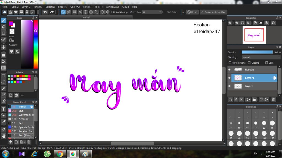
Task: Click Create a straight line button
Action: pyautogui.click(x=213, y=12)
